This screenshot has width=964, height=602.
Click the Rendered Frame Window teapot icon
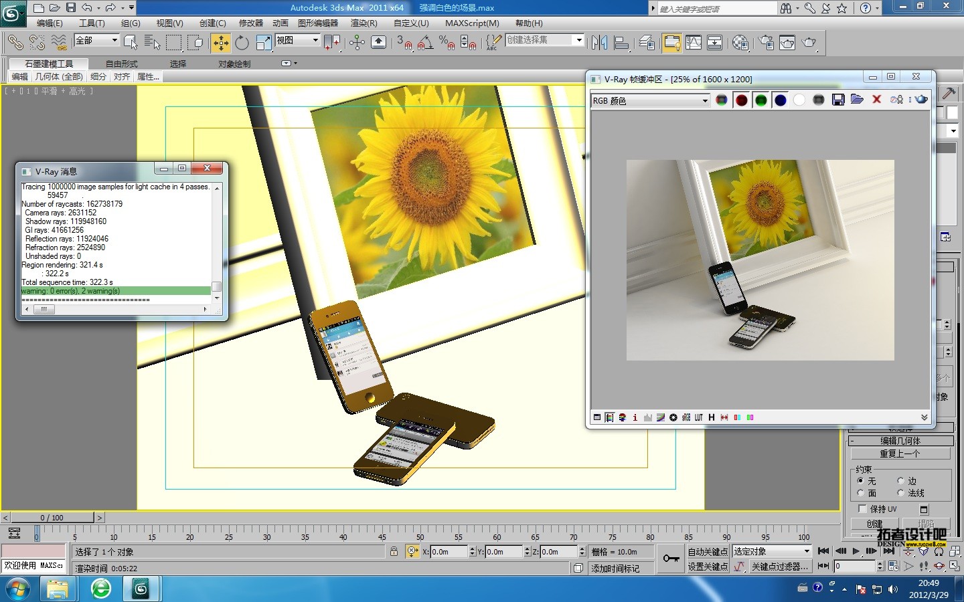coord(787,43)
